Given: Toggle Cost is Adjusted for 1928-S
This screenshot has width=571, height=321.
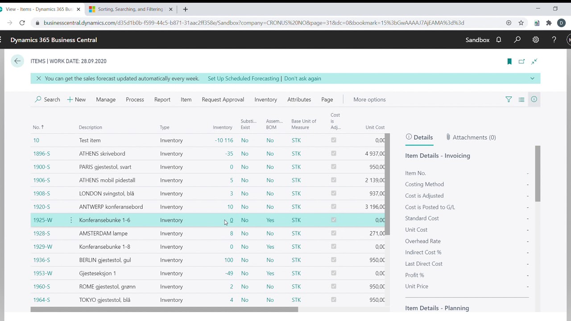Looking at the screenshot, I should [334, 233].
